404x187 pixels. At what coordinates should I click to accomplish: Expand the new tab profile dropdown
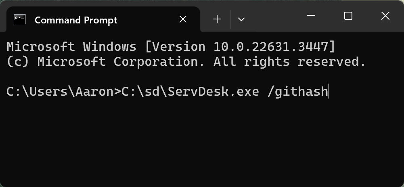tap(241, 19)
